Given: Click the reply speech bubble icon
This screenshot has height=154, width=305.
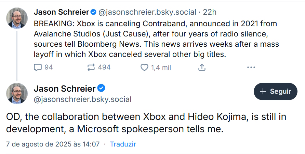Looking at the screenshot, I should pos(38,67).
